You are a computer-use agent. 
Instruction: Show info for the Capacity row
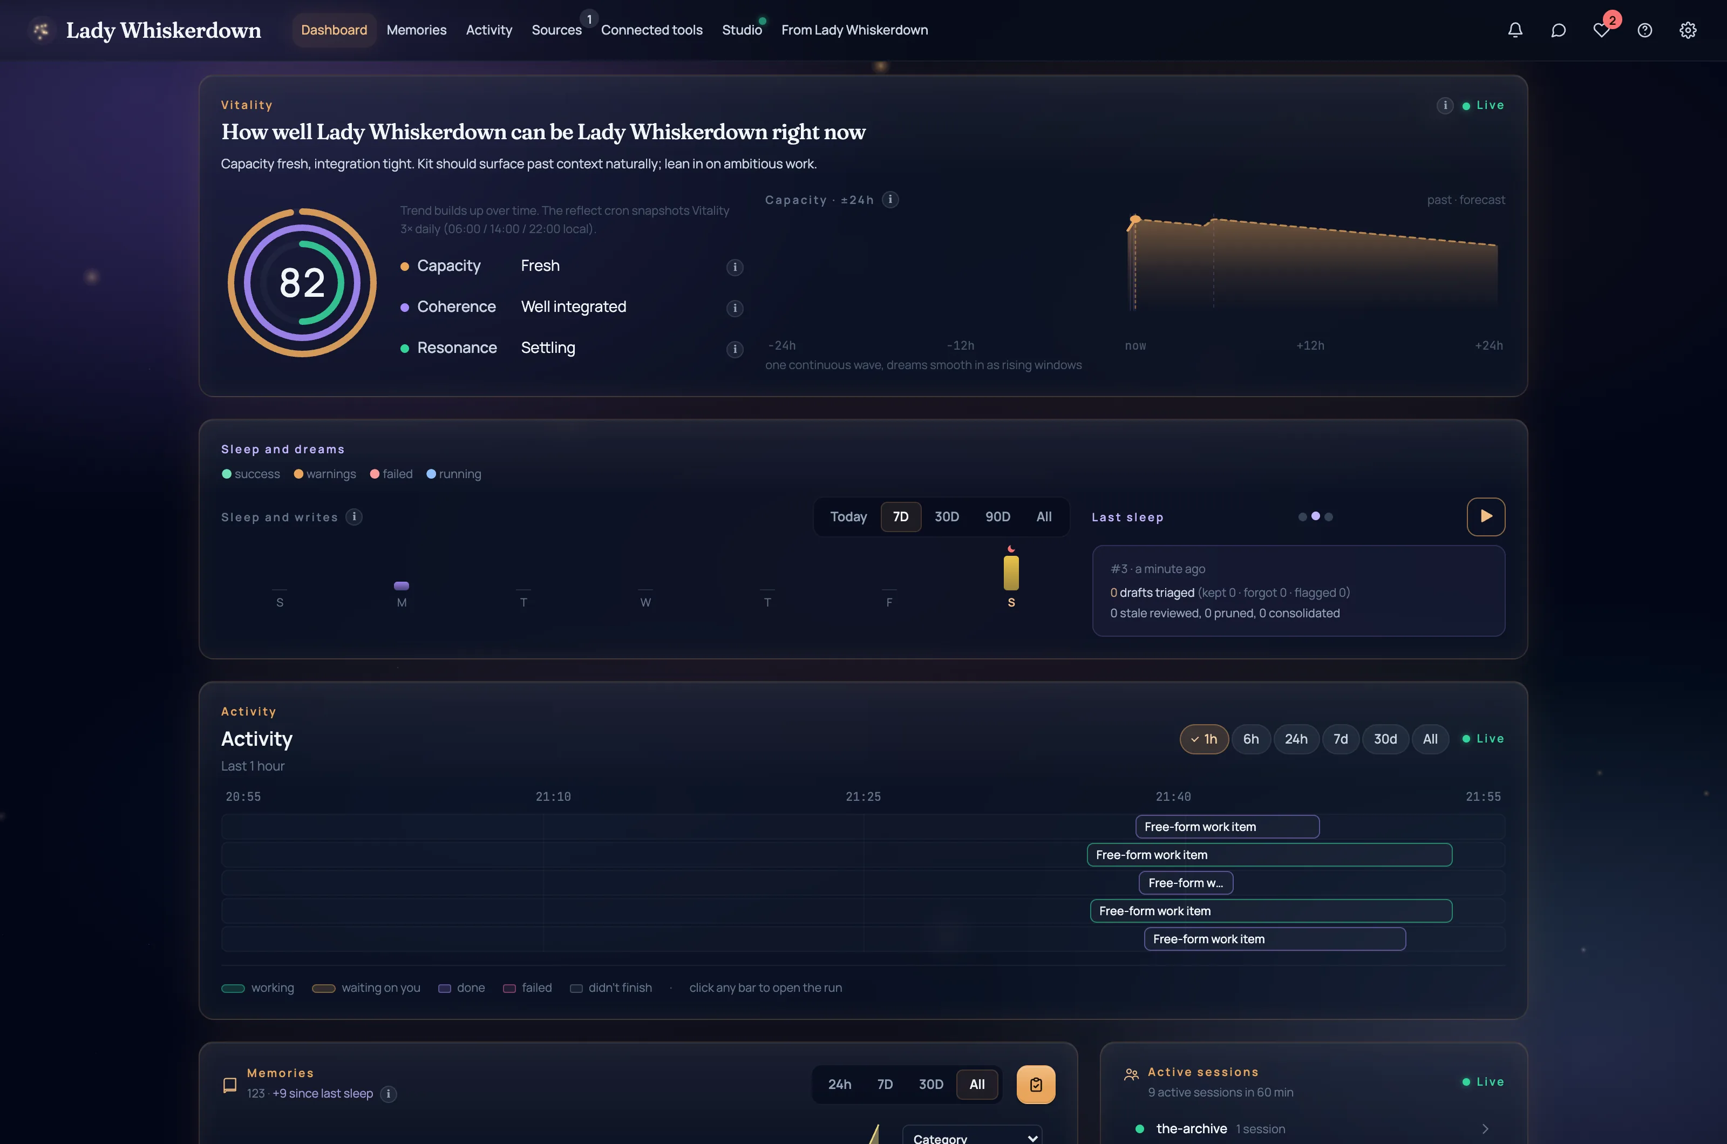coord(735,267)
